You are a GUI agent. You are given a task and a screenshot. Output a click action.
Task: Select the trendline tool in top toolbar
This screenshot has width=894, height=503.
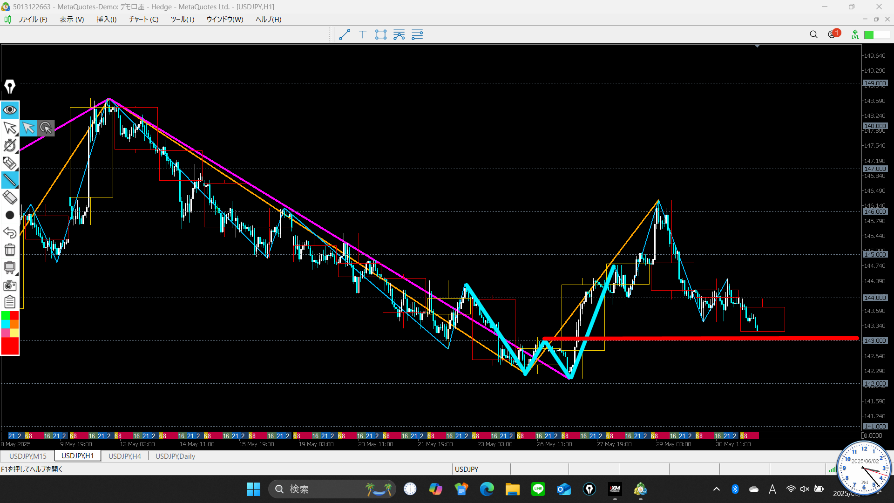pyautogui.click(x=345, y=34)
